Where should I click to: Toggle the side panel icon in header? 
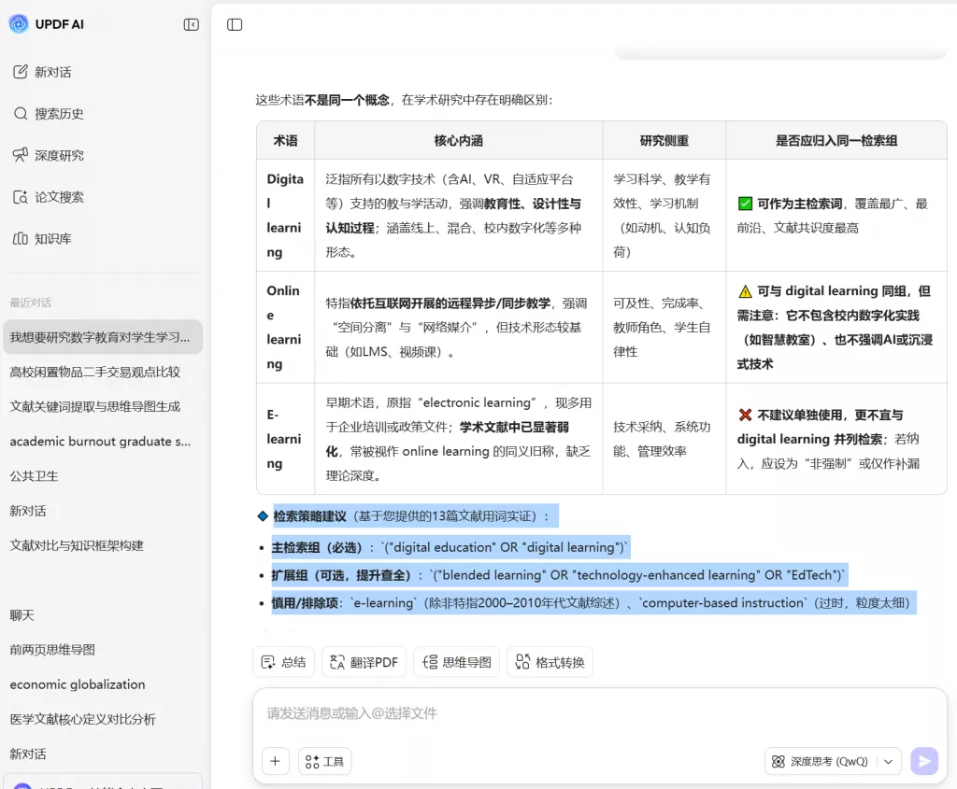[x=235, y=24]
